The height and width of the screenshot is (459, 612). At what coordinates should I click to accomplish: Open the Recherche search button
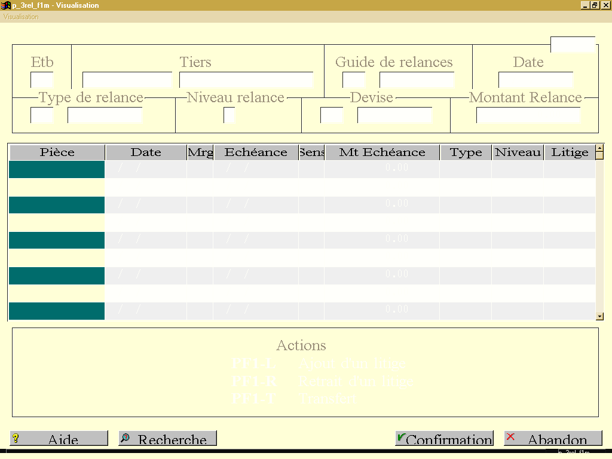coord(167,438)
